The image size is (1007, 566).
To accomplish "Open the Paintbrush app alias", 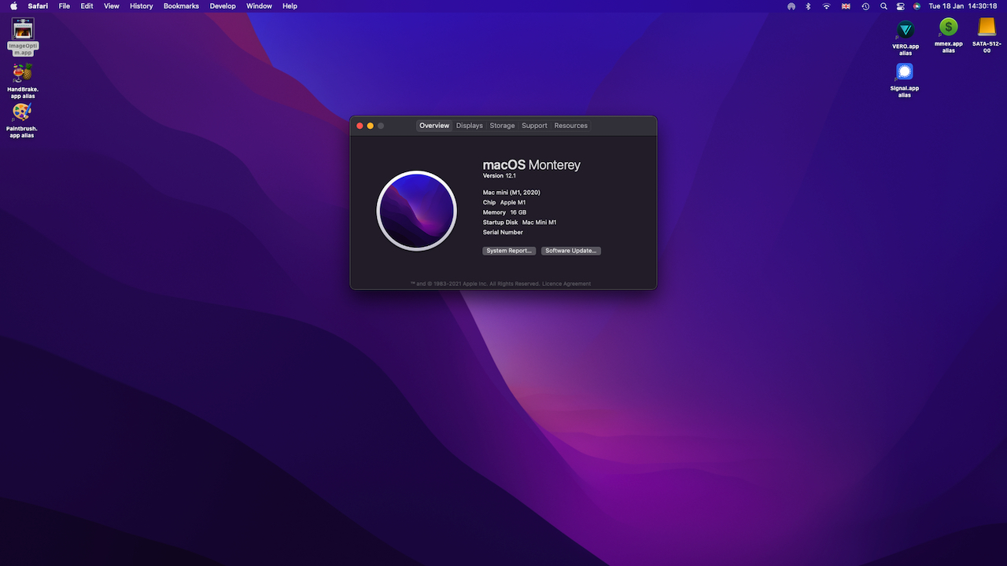I will (22, 112).
